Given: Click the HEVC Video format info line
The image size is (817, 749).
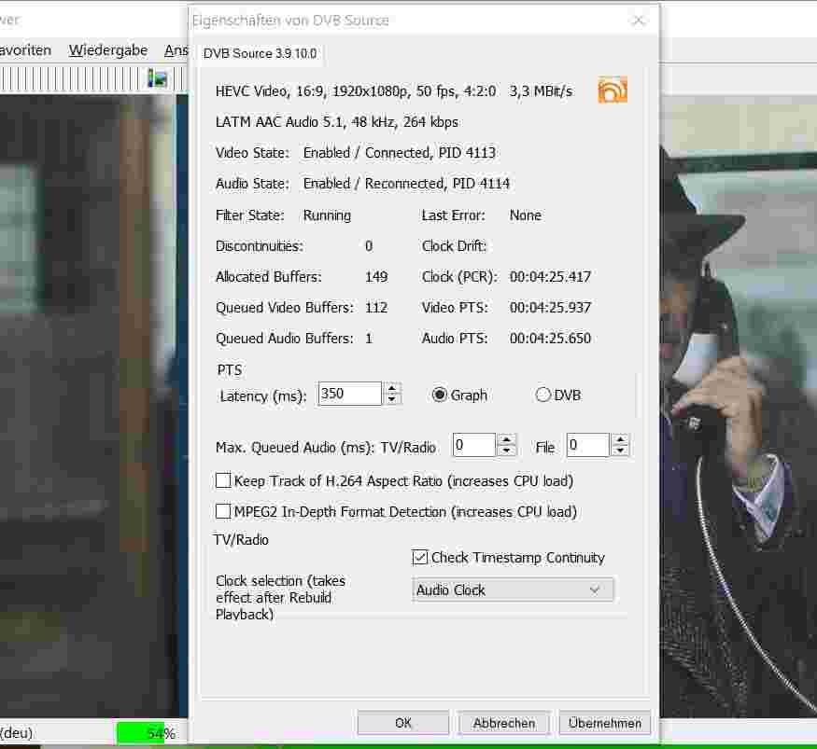Looking at the screenshot, I should tap(394, 91).
